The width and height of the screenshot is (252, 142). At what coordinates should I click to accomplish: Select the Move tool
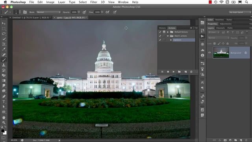pos(4,24)
